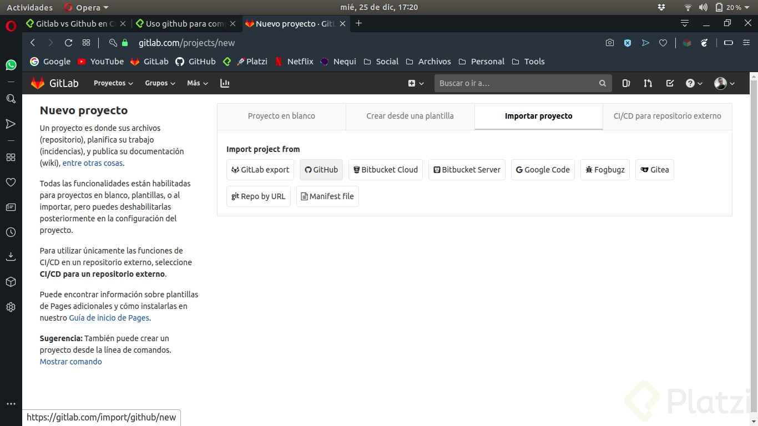
Task: Open Guía de inicio de Pages link
Action: pyautogui.click(x=109, y=318)
